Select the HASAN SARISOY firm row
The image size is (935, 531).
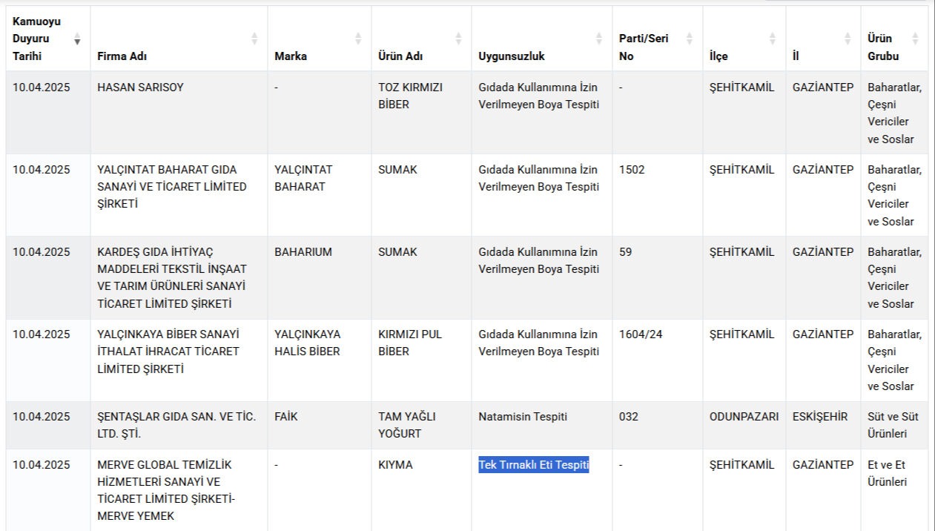467,113
